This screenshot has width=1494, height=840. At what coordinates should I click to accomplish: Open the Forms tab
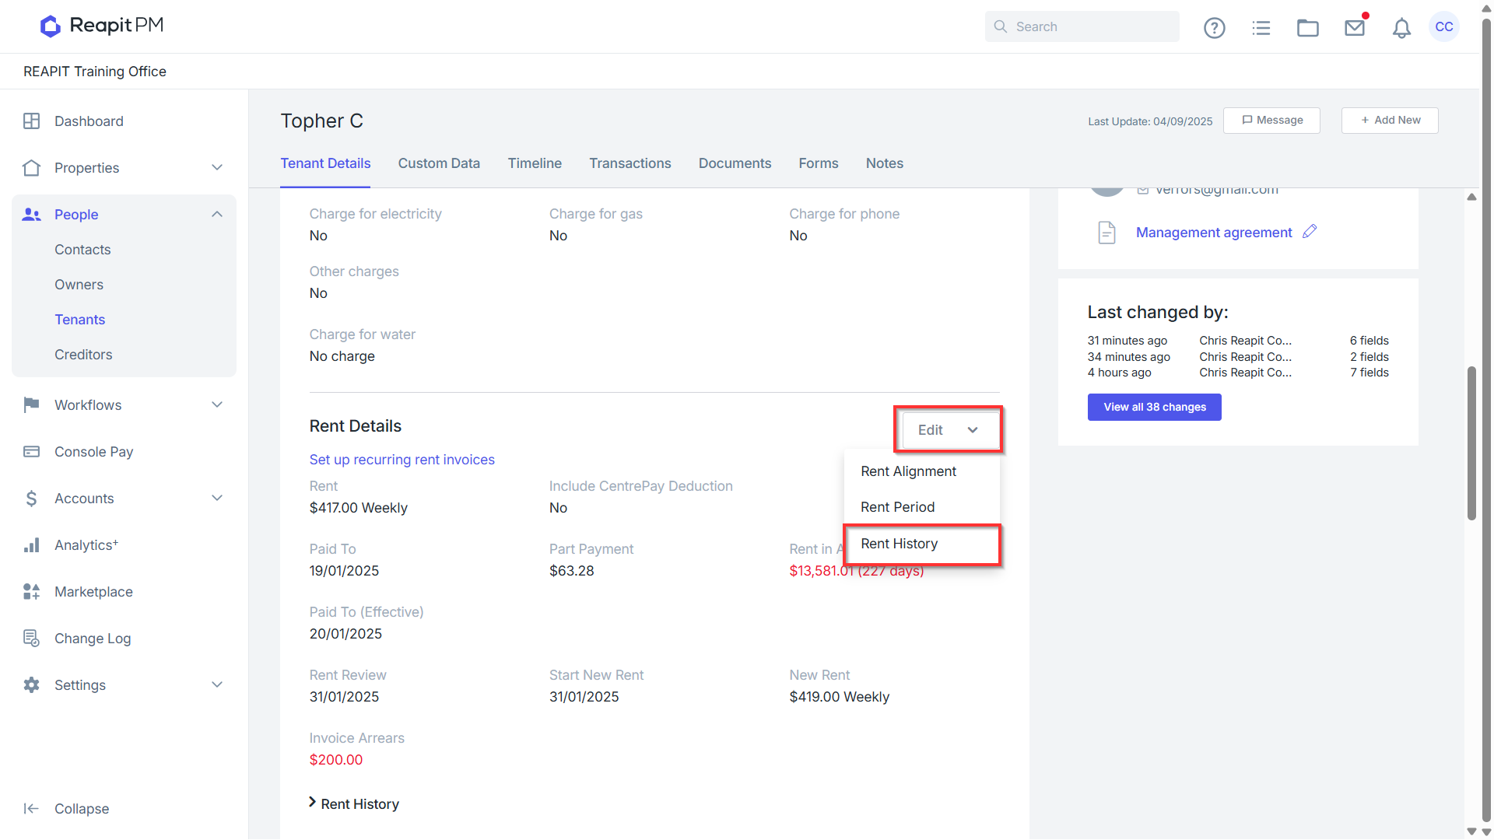(819, 163)
